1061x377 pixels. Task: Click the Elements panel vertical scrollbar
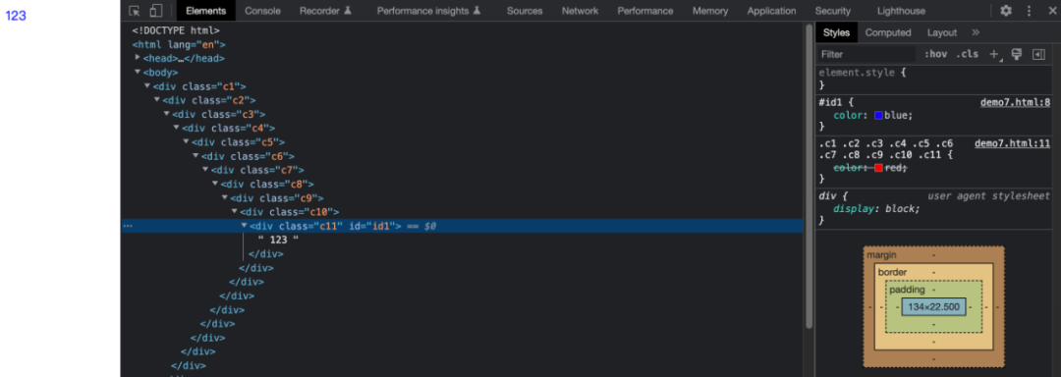tap(810, 176)
